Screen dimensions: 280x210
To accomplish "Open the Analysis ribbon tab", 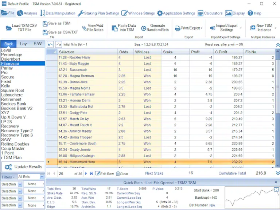I will click(27, 13).
